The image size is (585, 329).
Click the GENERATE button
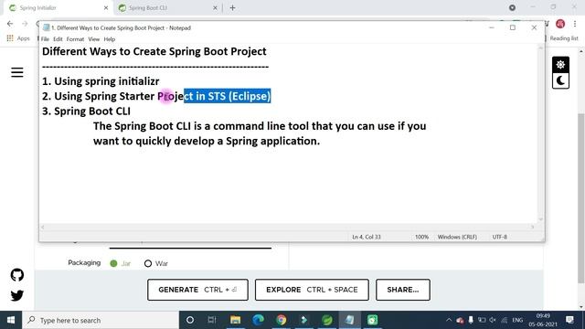pos(197,290)
